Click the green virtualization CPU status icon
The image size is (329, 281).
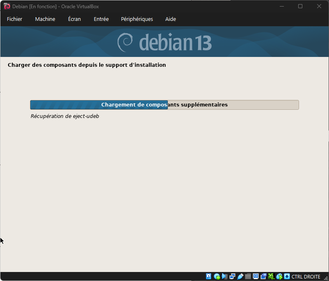pyautogui.click(x=271, y=276)
